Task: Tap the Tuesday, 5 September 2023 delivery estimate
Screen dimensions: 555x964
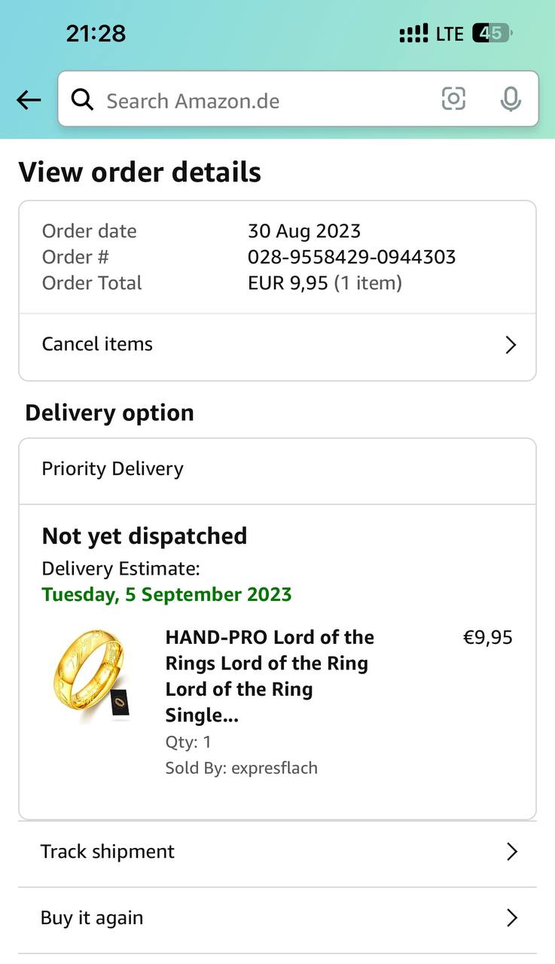Action: (x=166, y=594)
